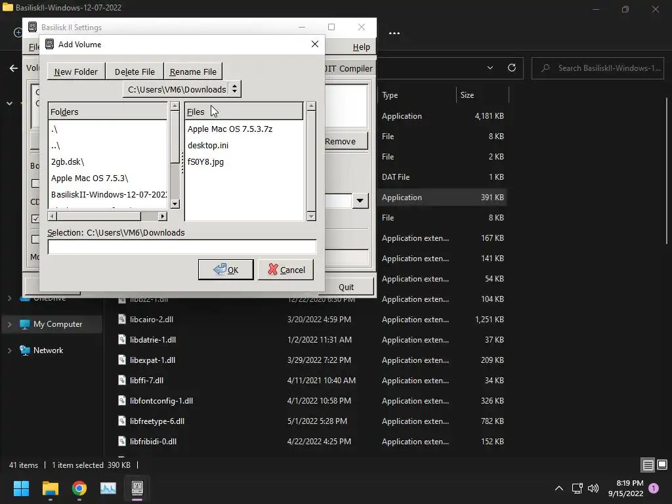Select file Apple Mac OS 7.5.3.7z
672x504 pixels.
[243, 129]
